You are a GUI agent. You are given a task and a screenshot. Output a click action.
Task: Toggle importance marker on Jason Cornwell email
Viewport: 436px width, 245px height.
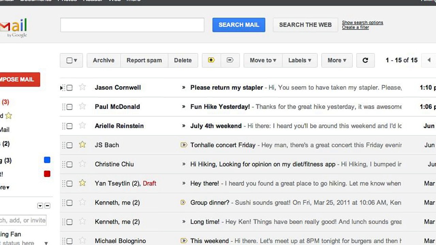point(184,87)
